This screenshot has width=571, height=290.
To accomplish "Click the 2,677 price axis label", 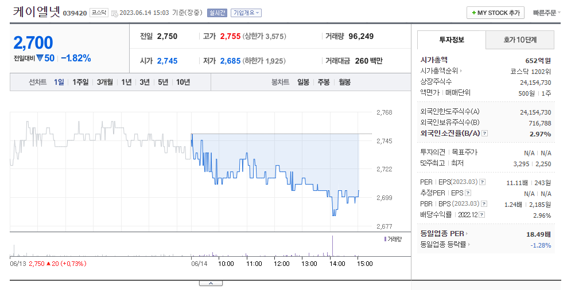I will pos(384,226).
